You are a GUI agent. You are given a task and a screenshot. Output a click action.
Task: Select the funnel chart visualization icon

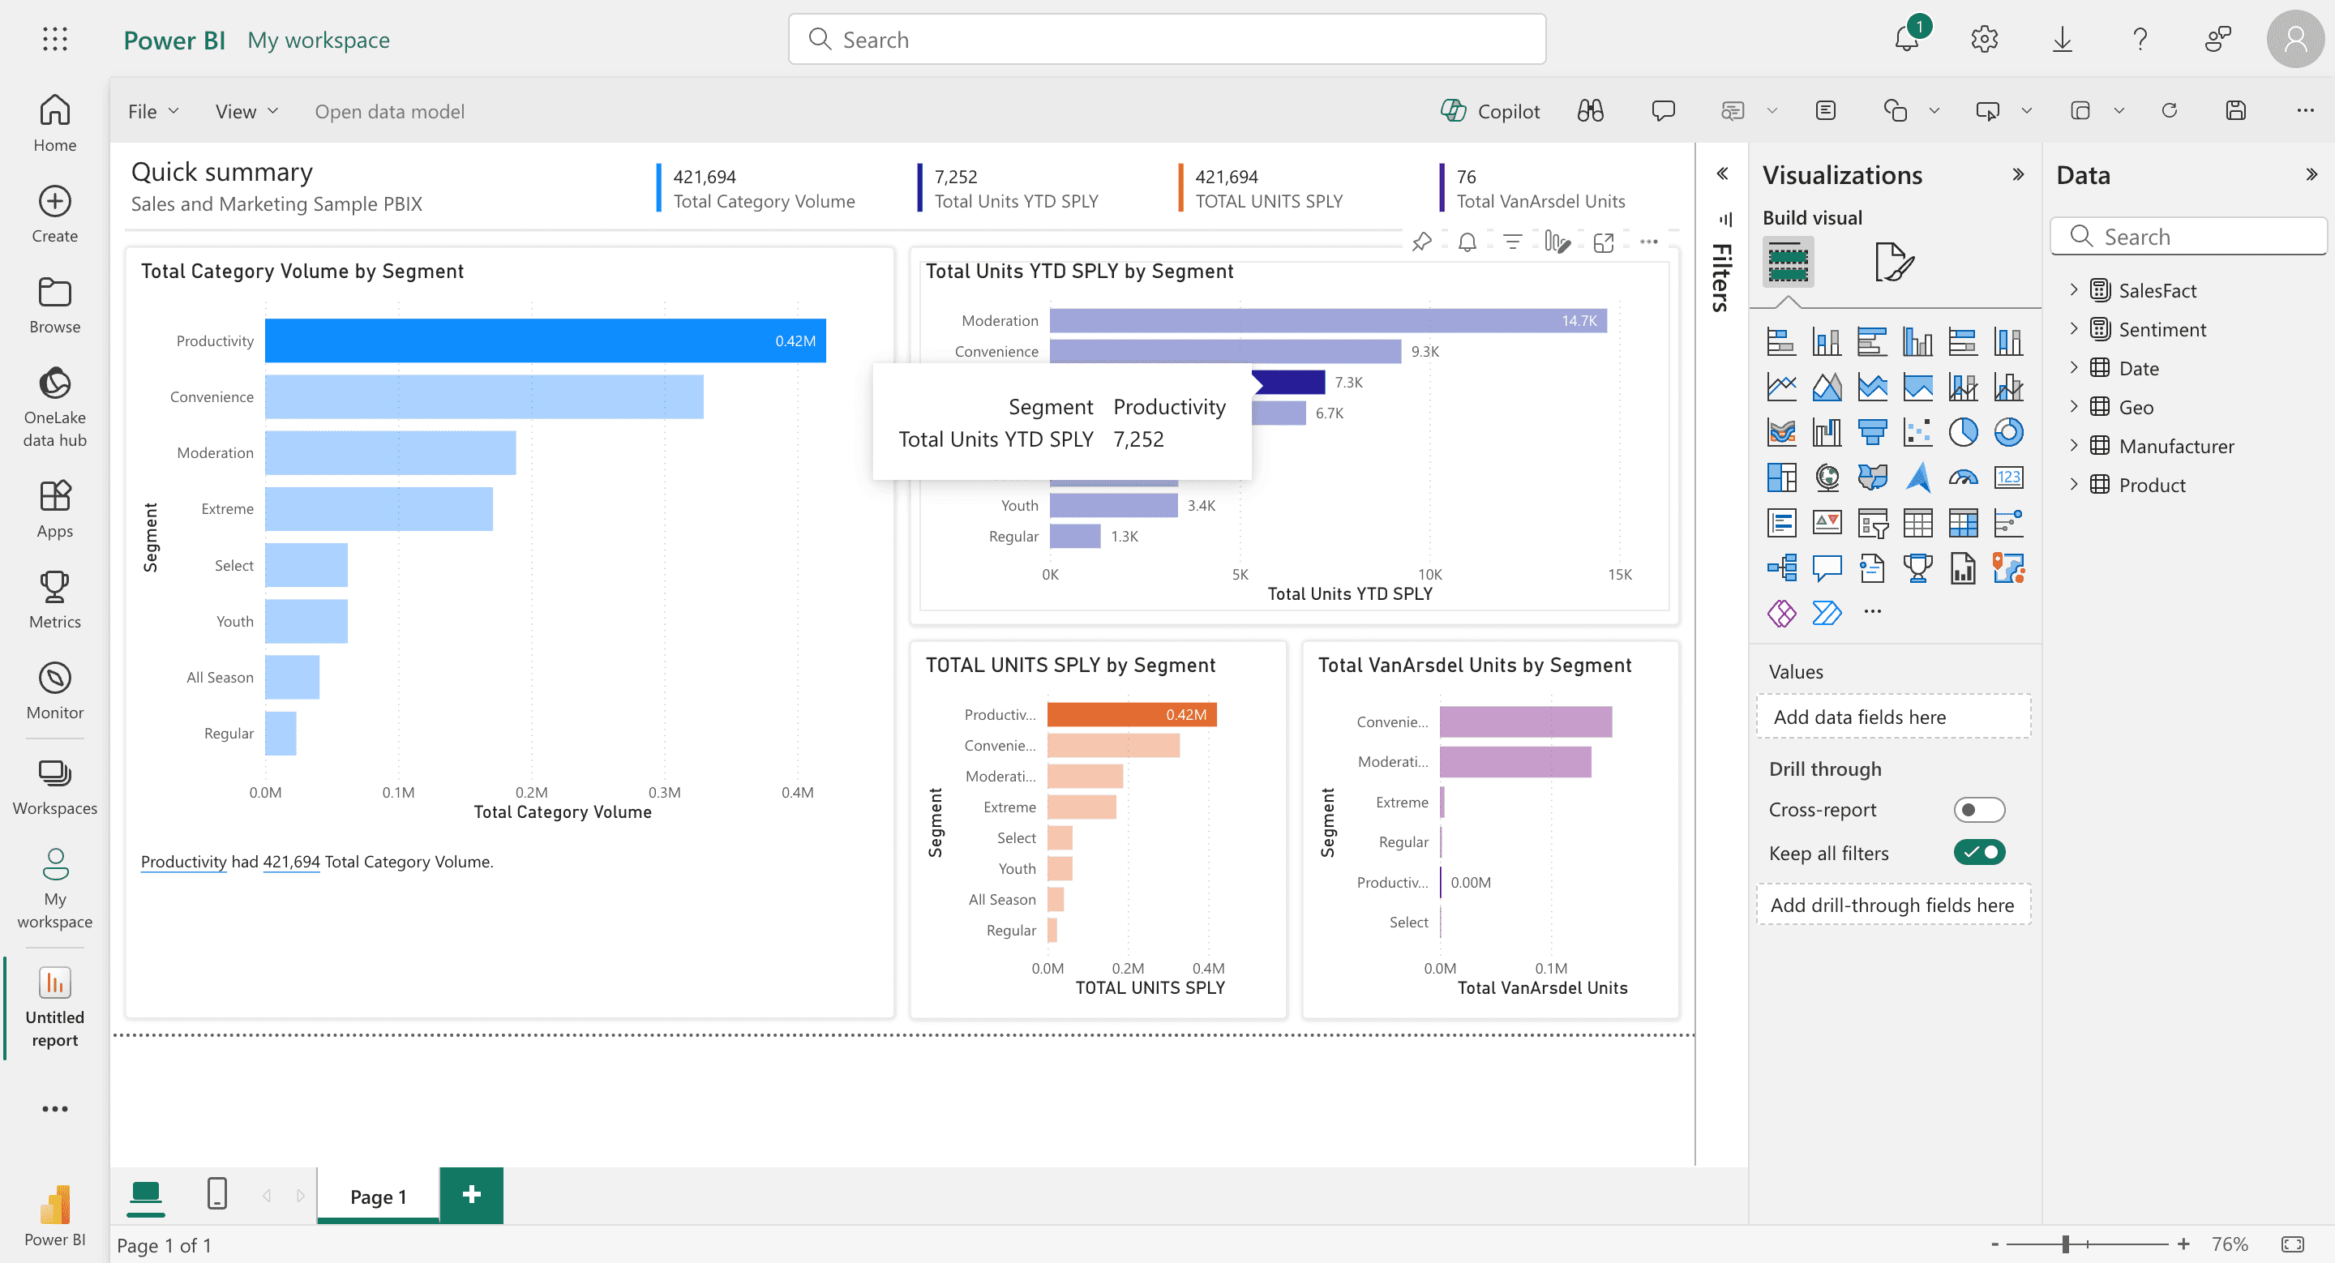tap(1872, 432)
